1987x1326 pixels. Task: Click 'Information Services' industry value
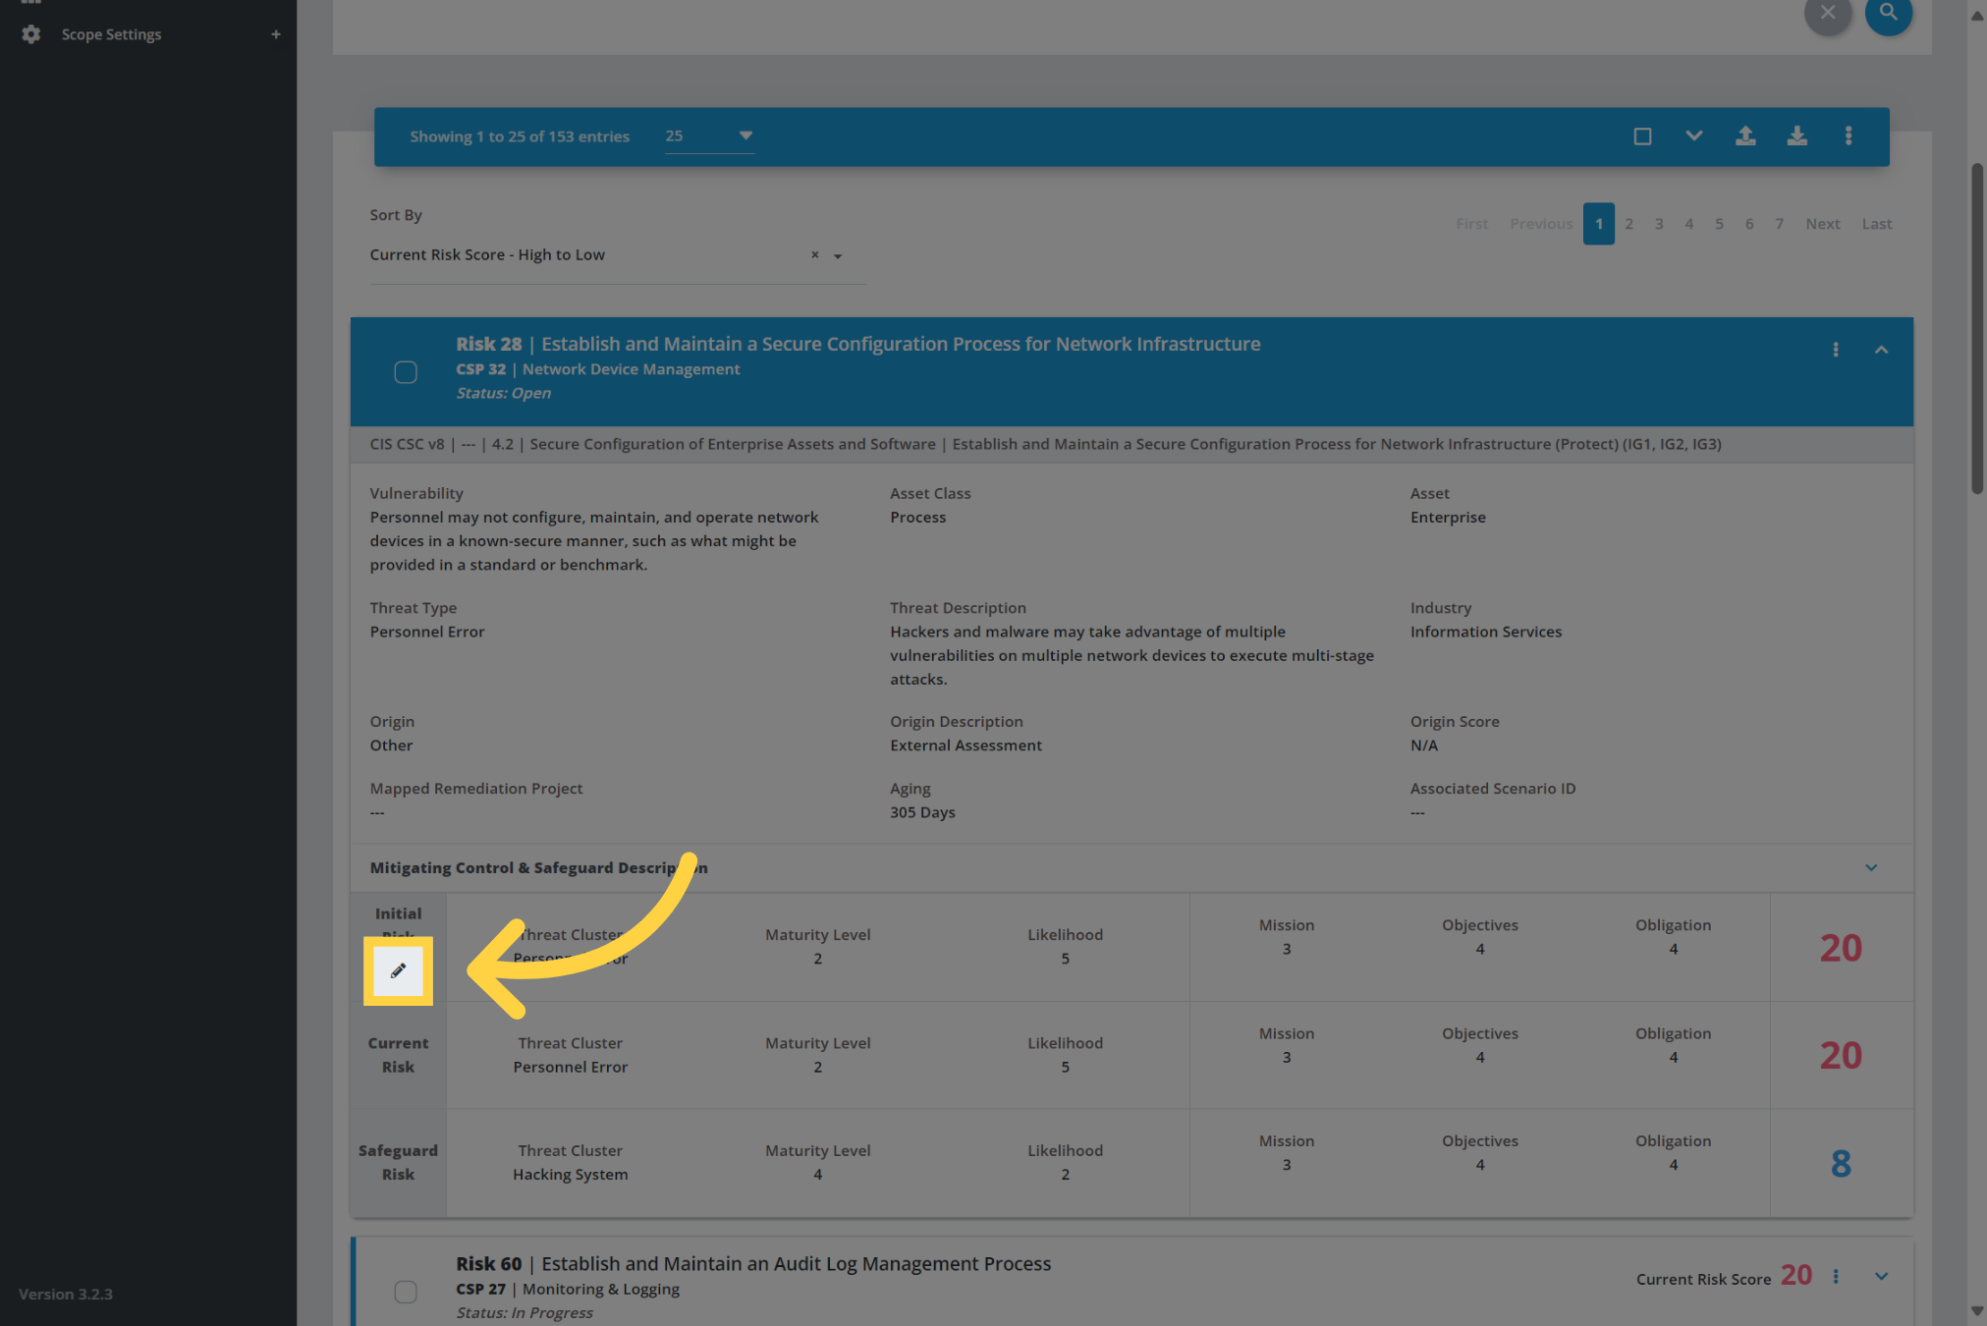tap(1485, 632)
